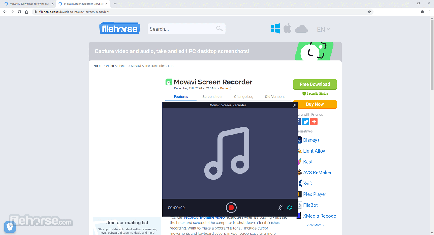The height and width of the screenshot is (235, 434).
Task: Select the Apple Mac platform icon
Action: click(x=287, y=29)
